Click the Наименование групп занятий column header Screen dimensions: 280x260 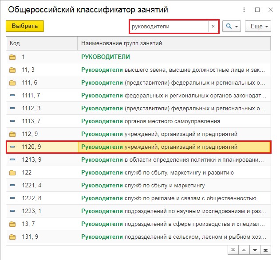pyautogui.click(x=173, y=43)
